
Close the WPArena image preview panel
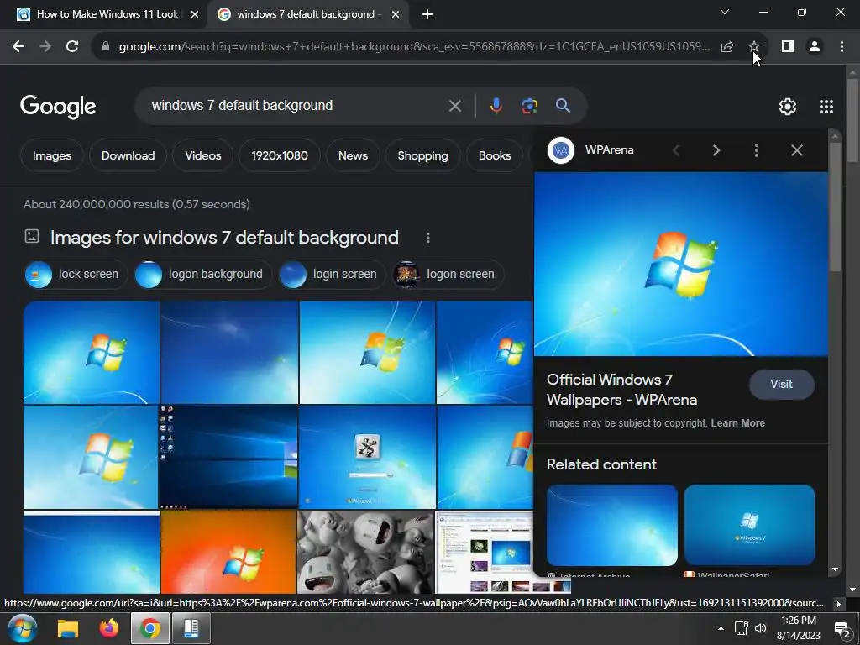point(797,150)
